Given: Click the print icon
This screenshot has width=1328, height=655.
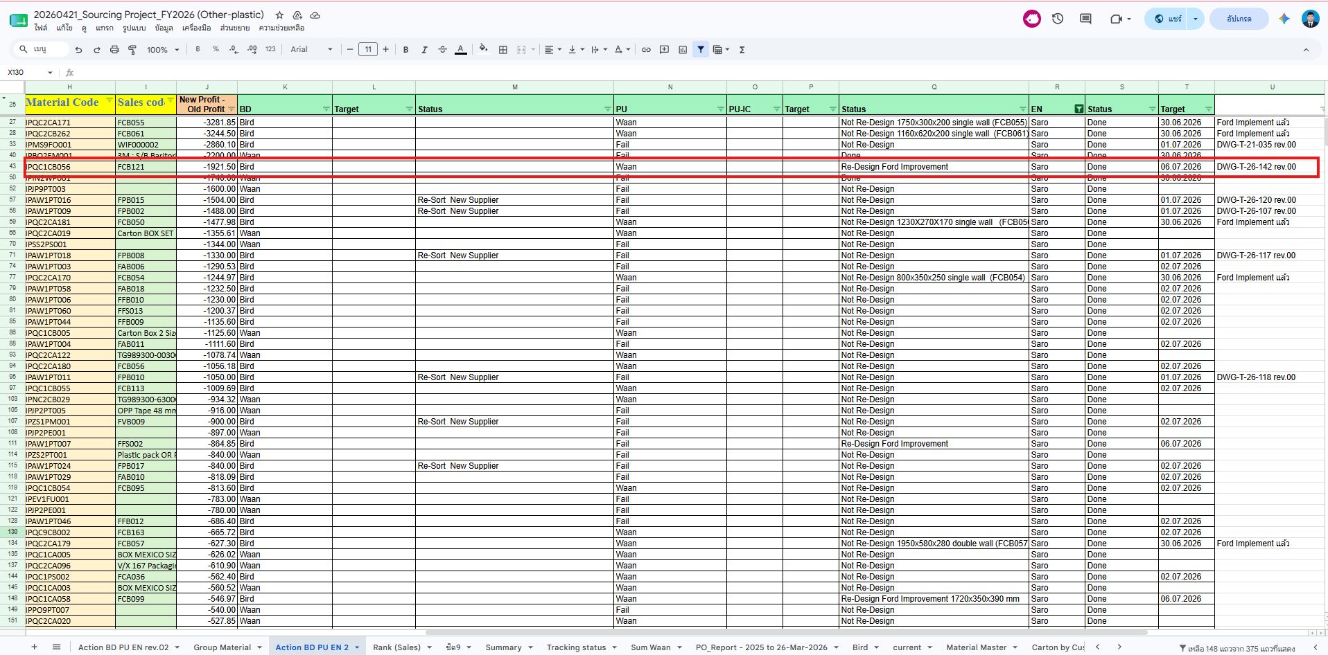Looking at the screenshot, I should 114,50.
